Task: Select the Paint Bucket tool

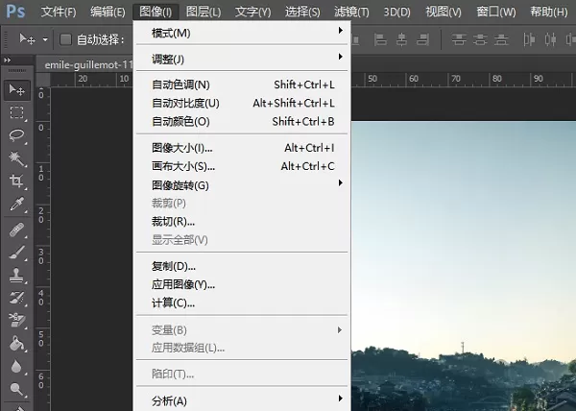Action: pos(17,344)
